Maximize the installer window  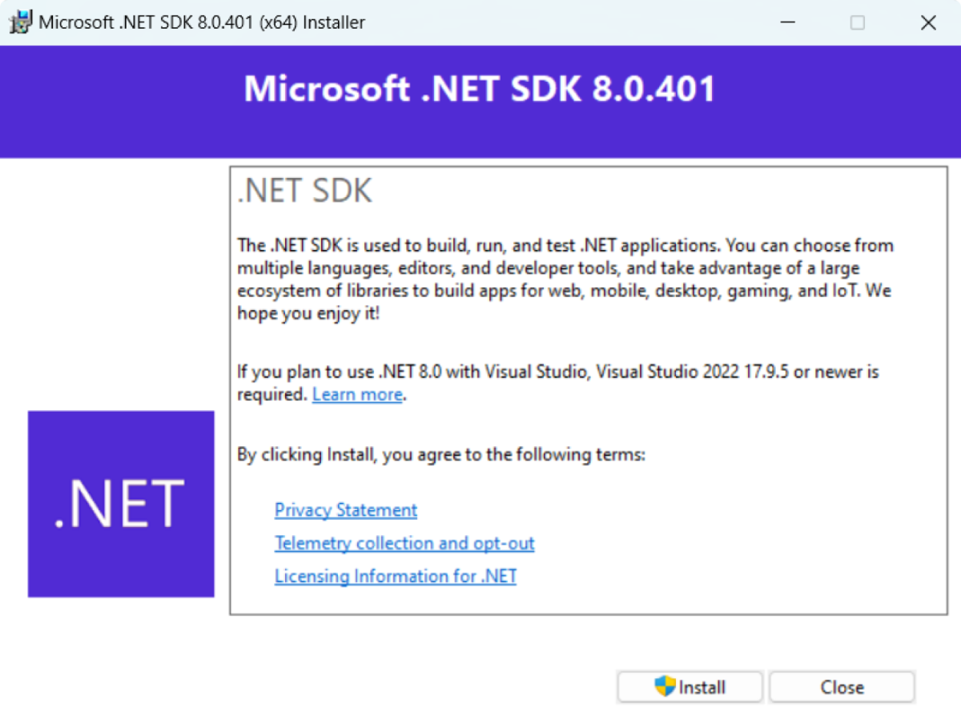tap(858, 22)
